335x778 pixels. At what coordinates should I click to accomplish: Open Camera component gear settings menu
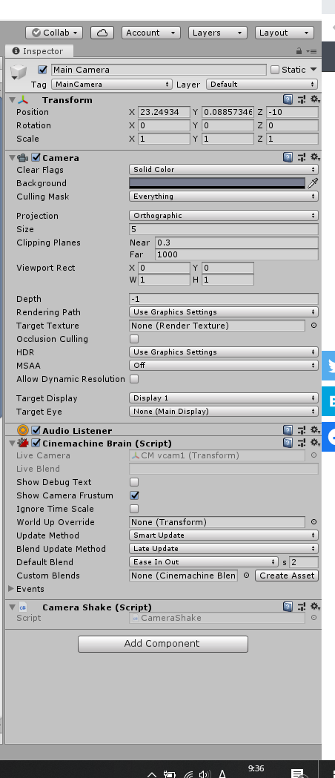pyautogui.click(x=315, y=157)
